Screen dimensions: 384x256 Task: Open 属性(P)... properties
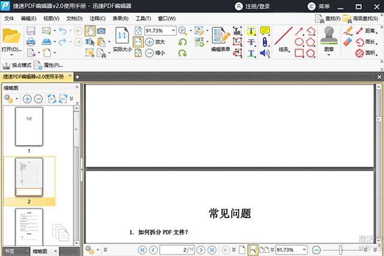click(49, 65)
